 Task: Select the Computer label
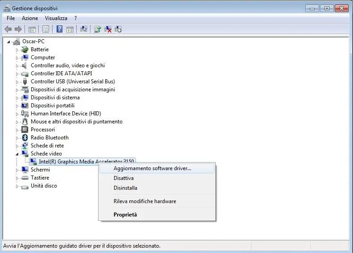pos(43,57)
